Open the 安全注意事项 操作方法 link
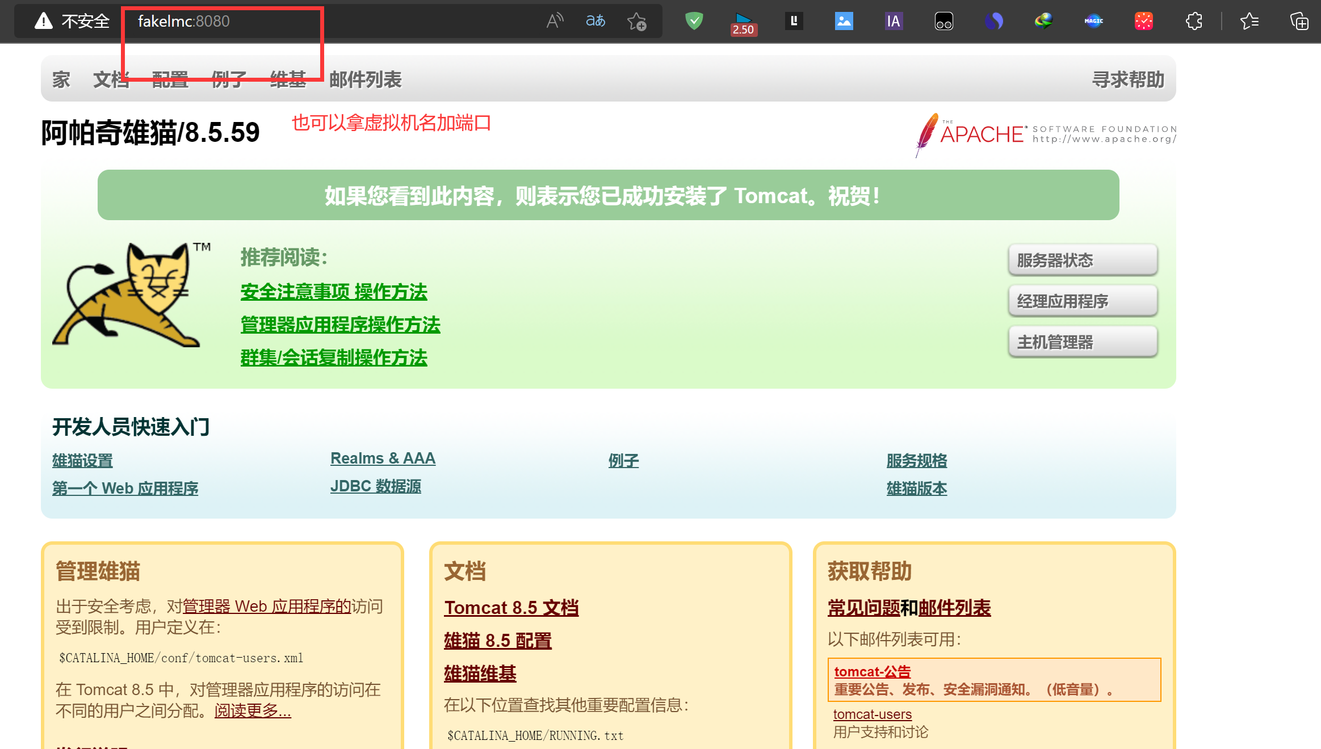Viewport: 1321px width, 749px height. coord(334,292)
